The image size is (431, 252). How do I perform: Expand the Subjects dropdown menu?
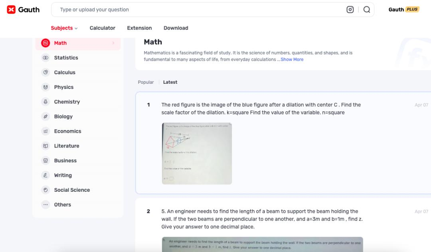(64, 28)
